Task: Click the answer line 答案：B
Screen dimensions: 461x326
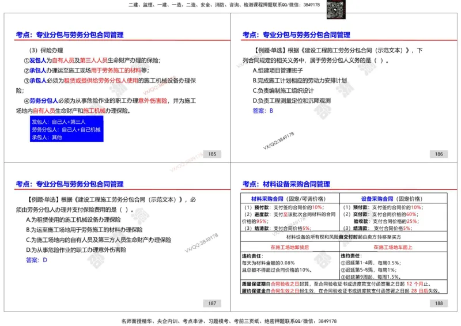Action: pos(263,111)
